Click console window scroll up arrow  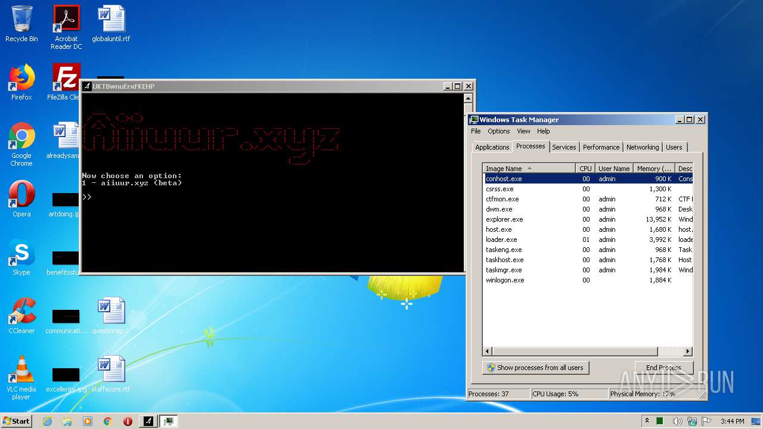tap(469, 98)
